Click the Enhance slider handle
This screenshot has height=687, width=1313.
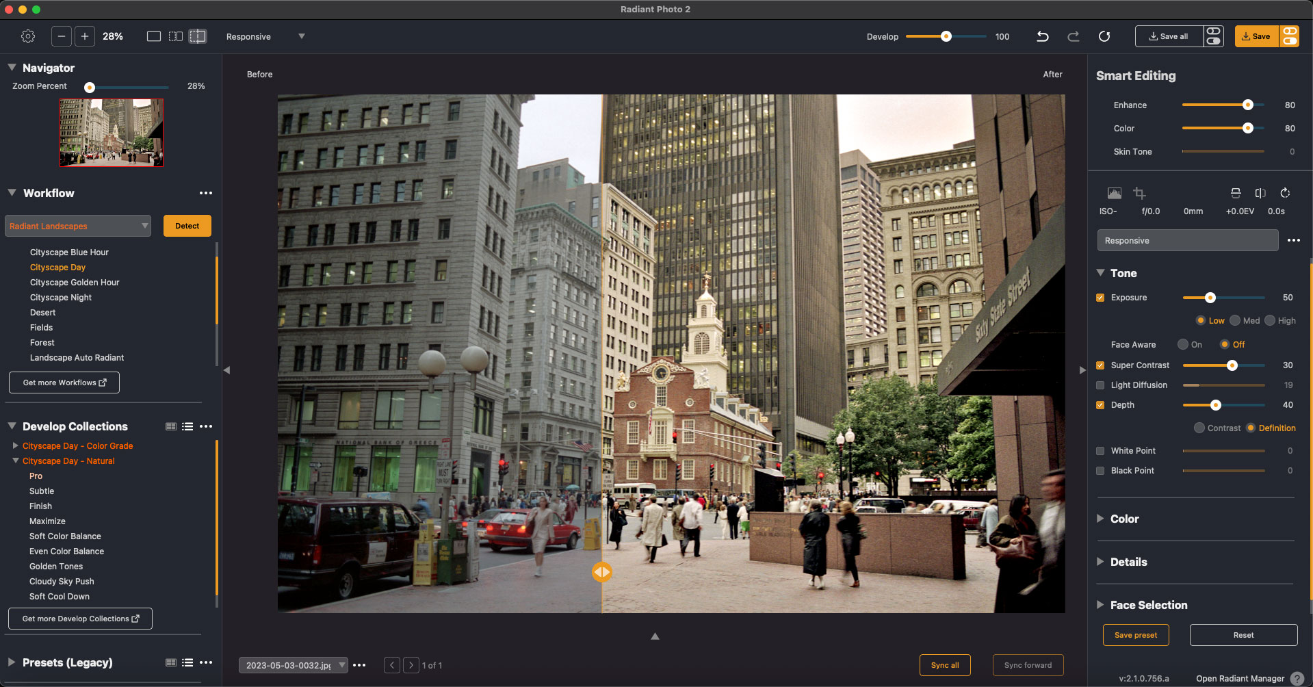coord(1247,105)
